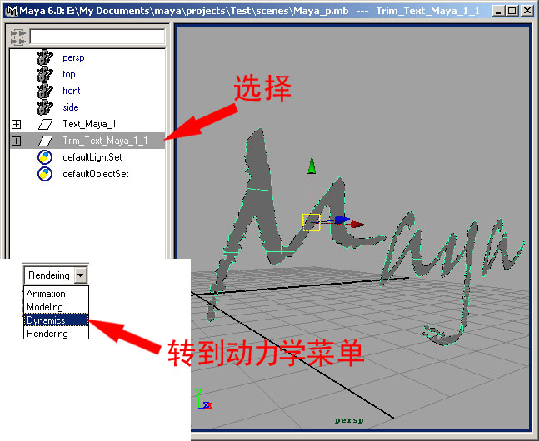The image size is (539, 441).
Task: Click the outliner filter icon beside search field
Action: 17,37
